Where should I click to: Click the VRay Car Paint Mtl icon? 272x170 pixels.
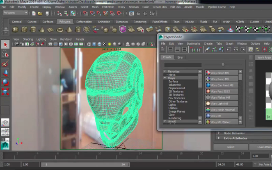(208, 85)
